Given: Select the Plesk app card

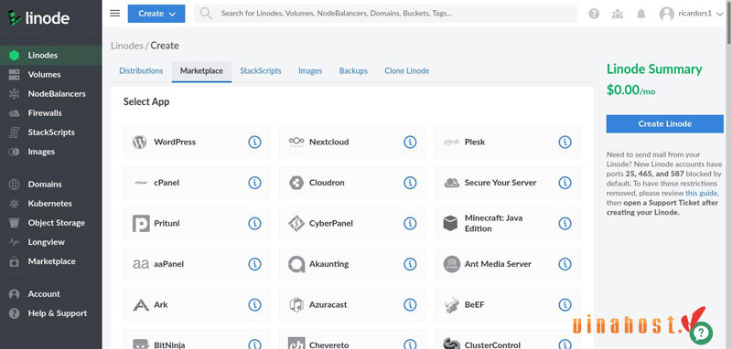Looking at the screenshot, I should (x=508, y=143).
